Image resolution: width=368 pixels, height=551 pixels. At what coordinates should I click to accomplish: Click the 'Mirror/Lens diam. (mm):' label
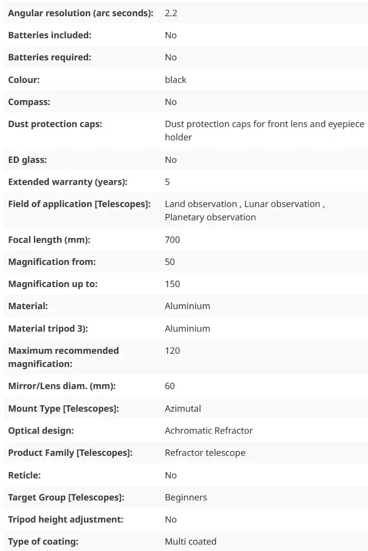pyautogui.click(x=62, y=386)
